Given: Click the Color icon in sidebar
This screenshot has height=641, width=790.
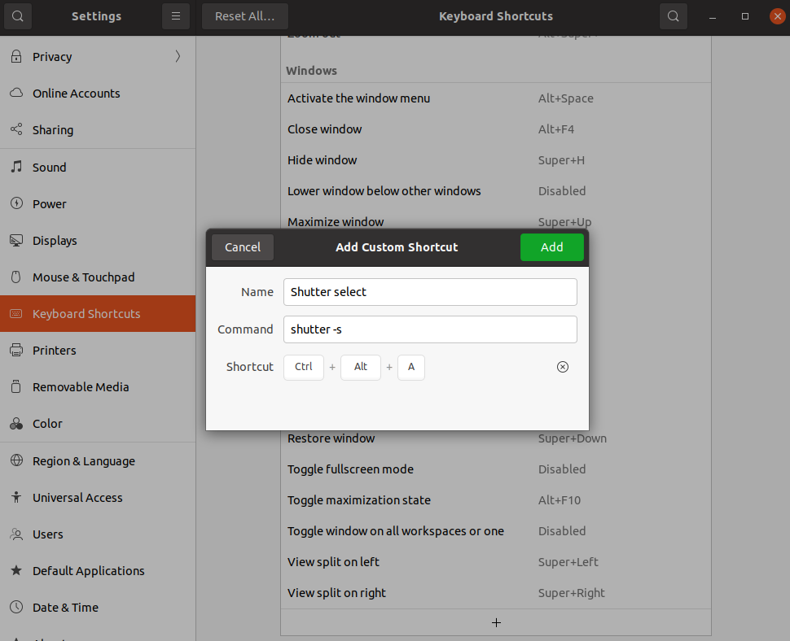Looking at the screenshot, I should pyautogui.click(x=16, y=424).
